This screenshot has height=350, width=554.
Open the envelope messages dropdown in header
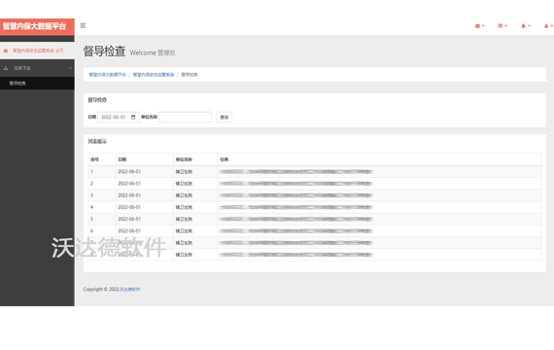click(479, 26)
